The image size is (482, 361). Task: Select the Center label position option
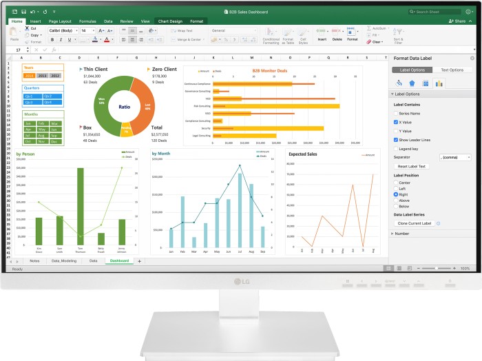(x=396, y=183)
